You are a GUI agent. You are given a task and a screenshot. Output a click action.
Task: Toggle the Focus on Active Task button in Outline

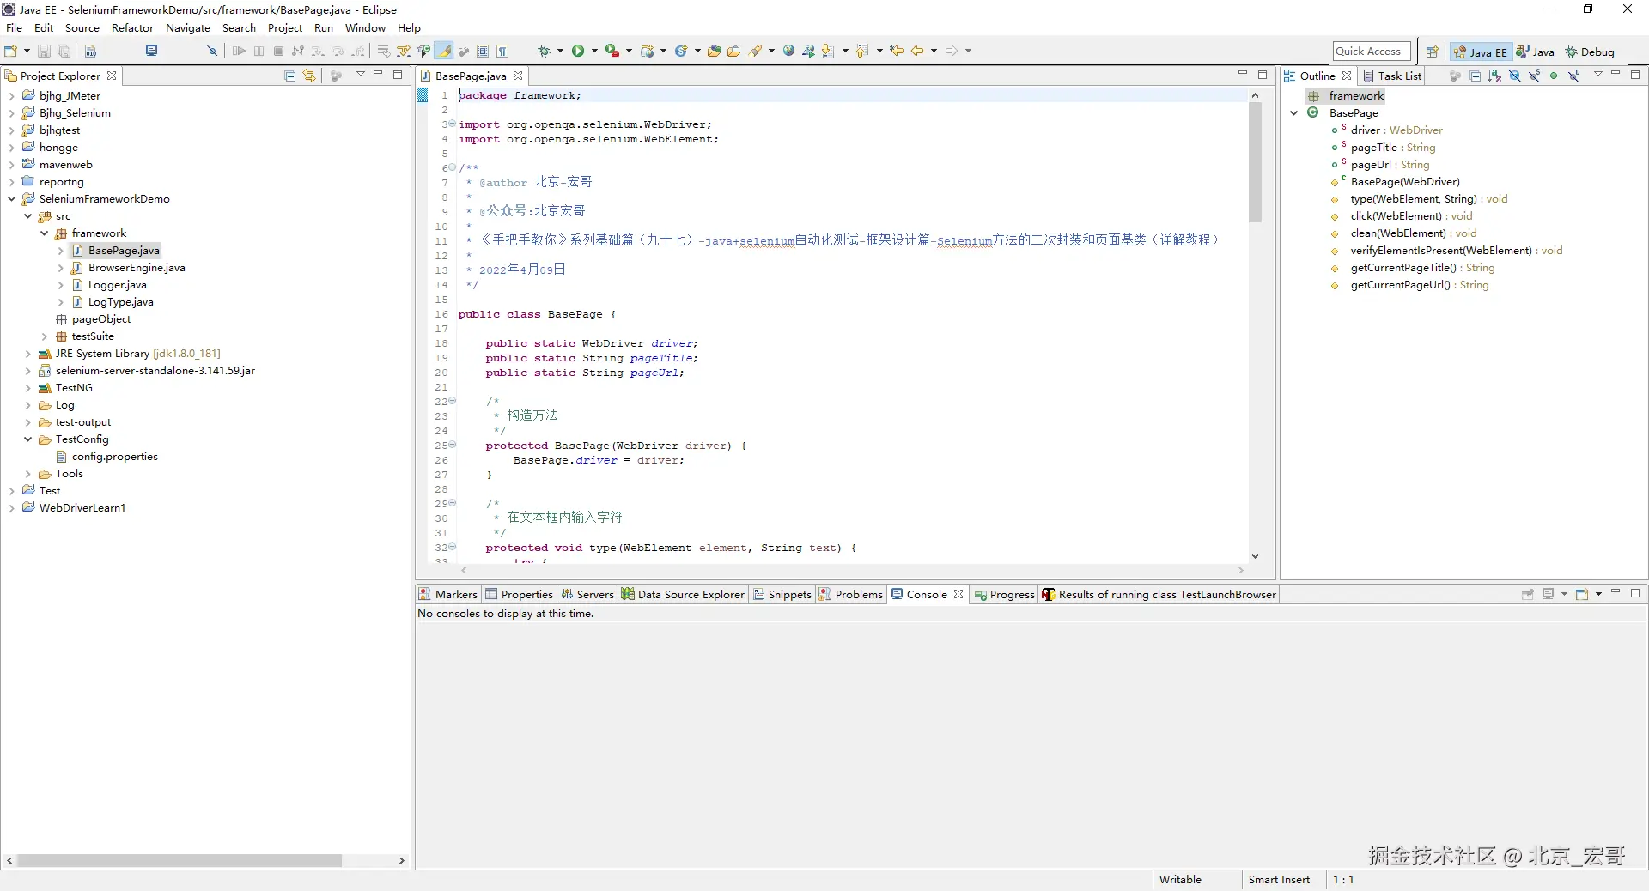(1455, 76)
